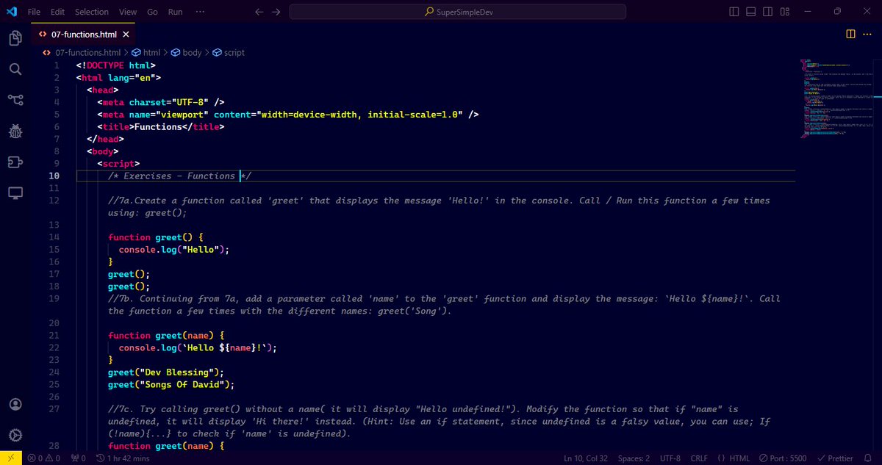The image size is (882, 465).
Task: Click the VS Code logo icon
Action: tap(11, 12)
